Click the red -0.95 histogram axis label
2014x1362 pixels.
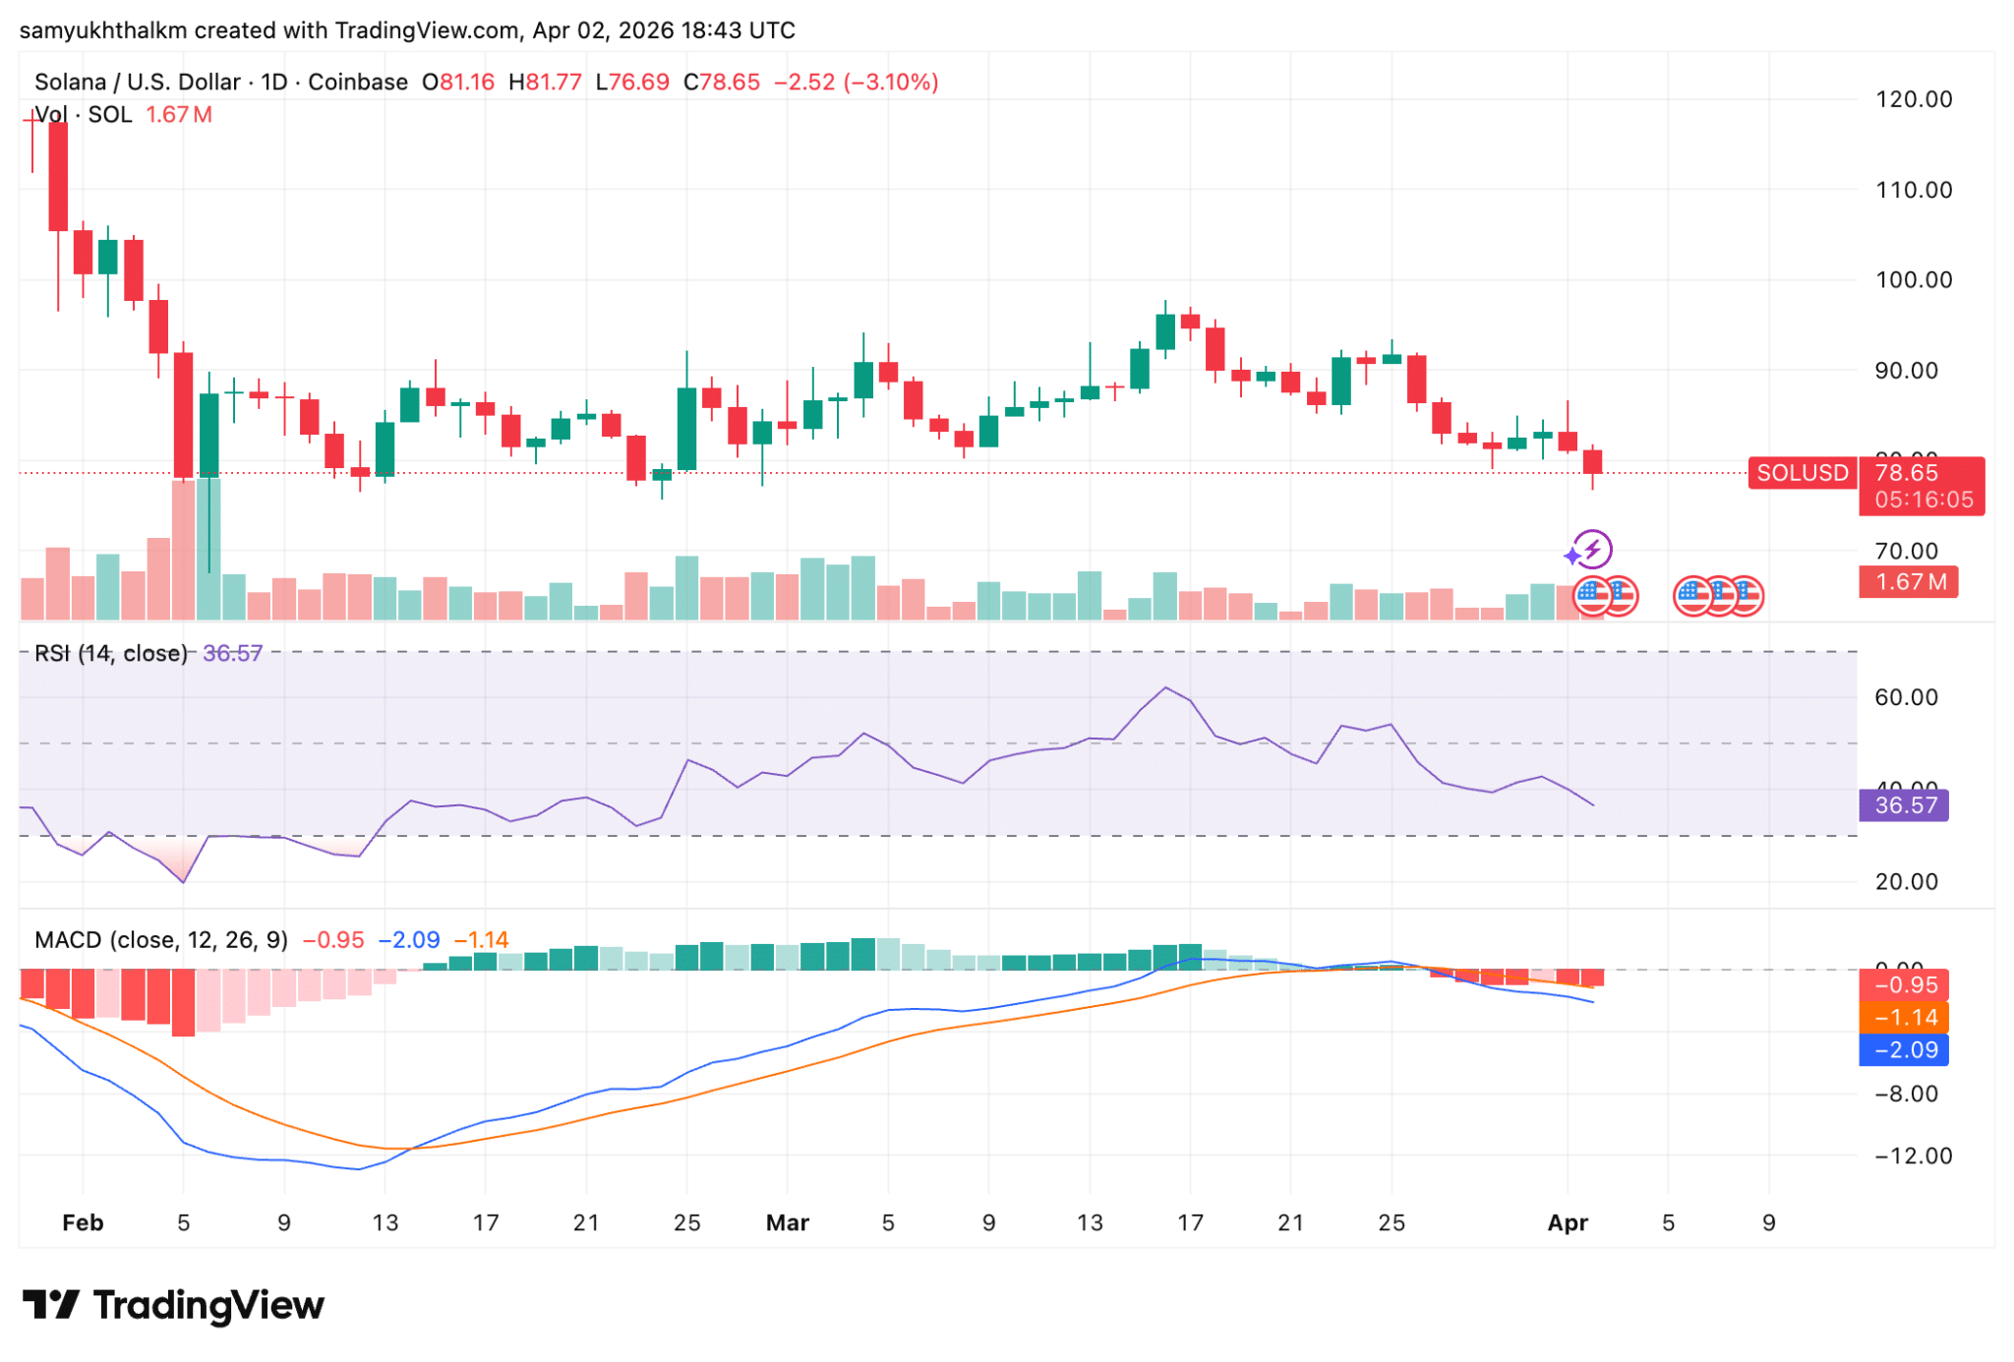[1904, 984]
